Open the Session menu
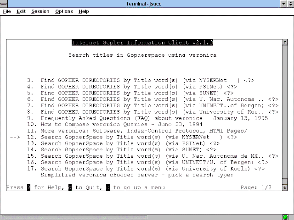This screenshot has width=294, height=220. pyautogui.click(x=40, y=11)
